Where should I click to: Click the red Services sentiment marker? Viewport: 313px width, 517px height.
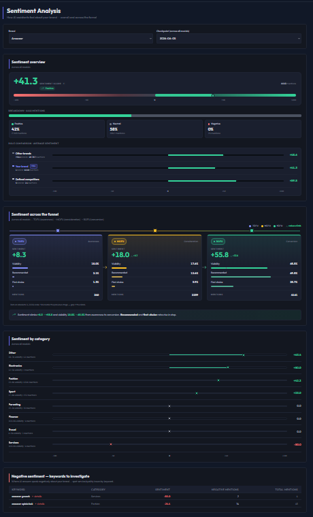tap(111, 444)
